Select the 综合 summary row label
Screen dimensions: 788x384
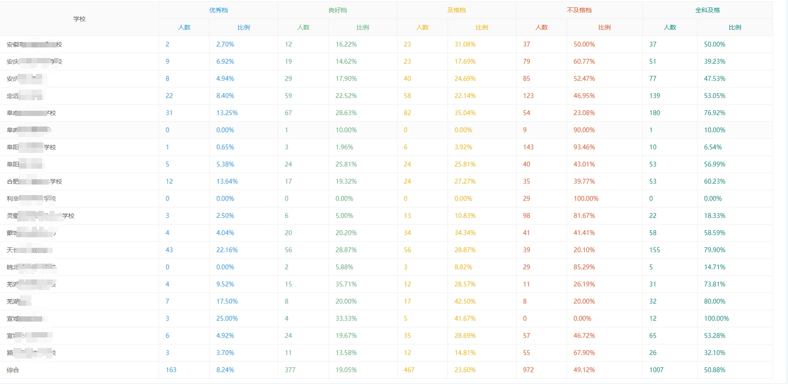tap(13, 370)
